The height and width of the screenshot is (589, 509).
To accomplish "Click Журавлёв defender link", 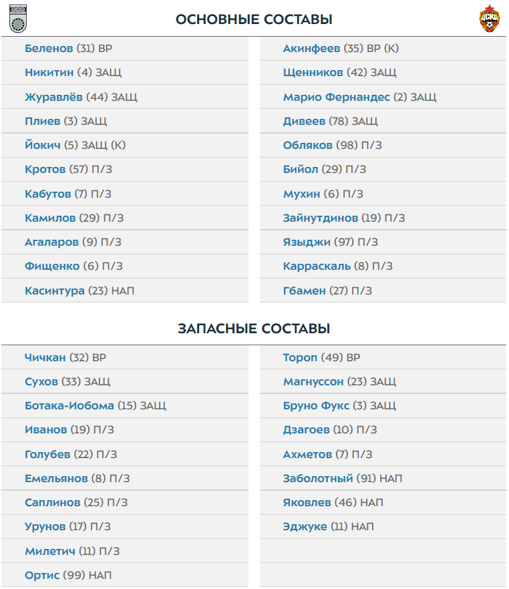I will (54, 97).
